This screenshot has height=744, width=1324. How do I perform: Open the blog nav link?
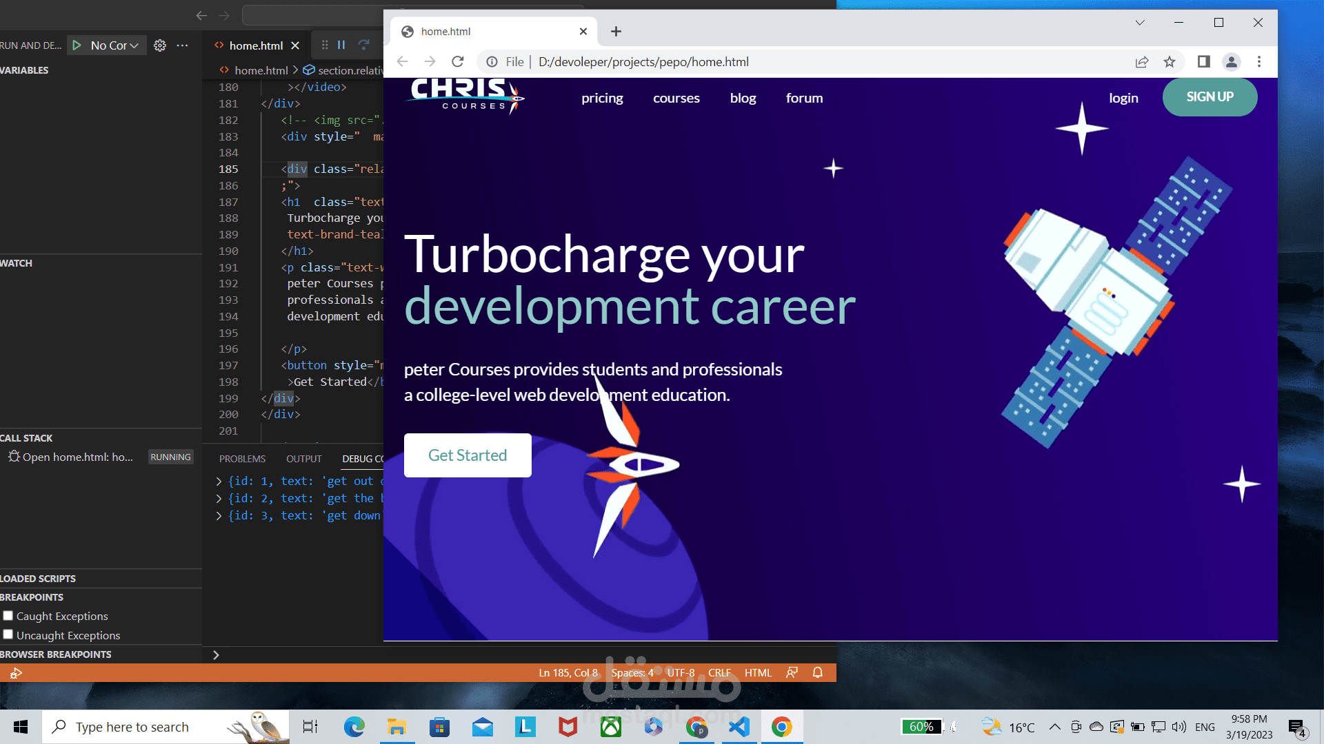click(x=743, y=98)
